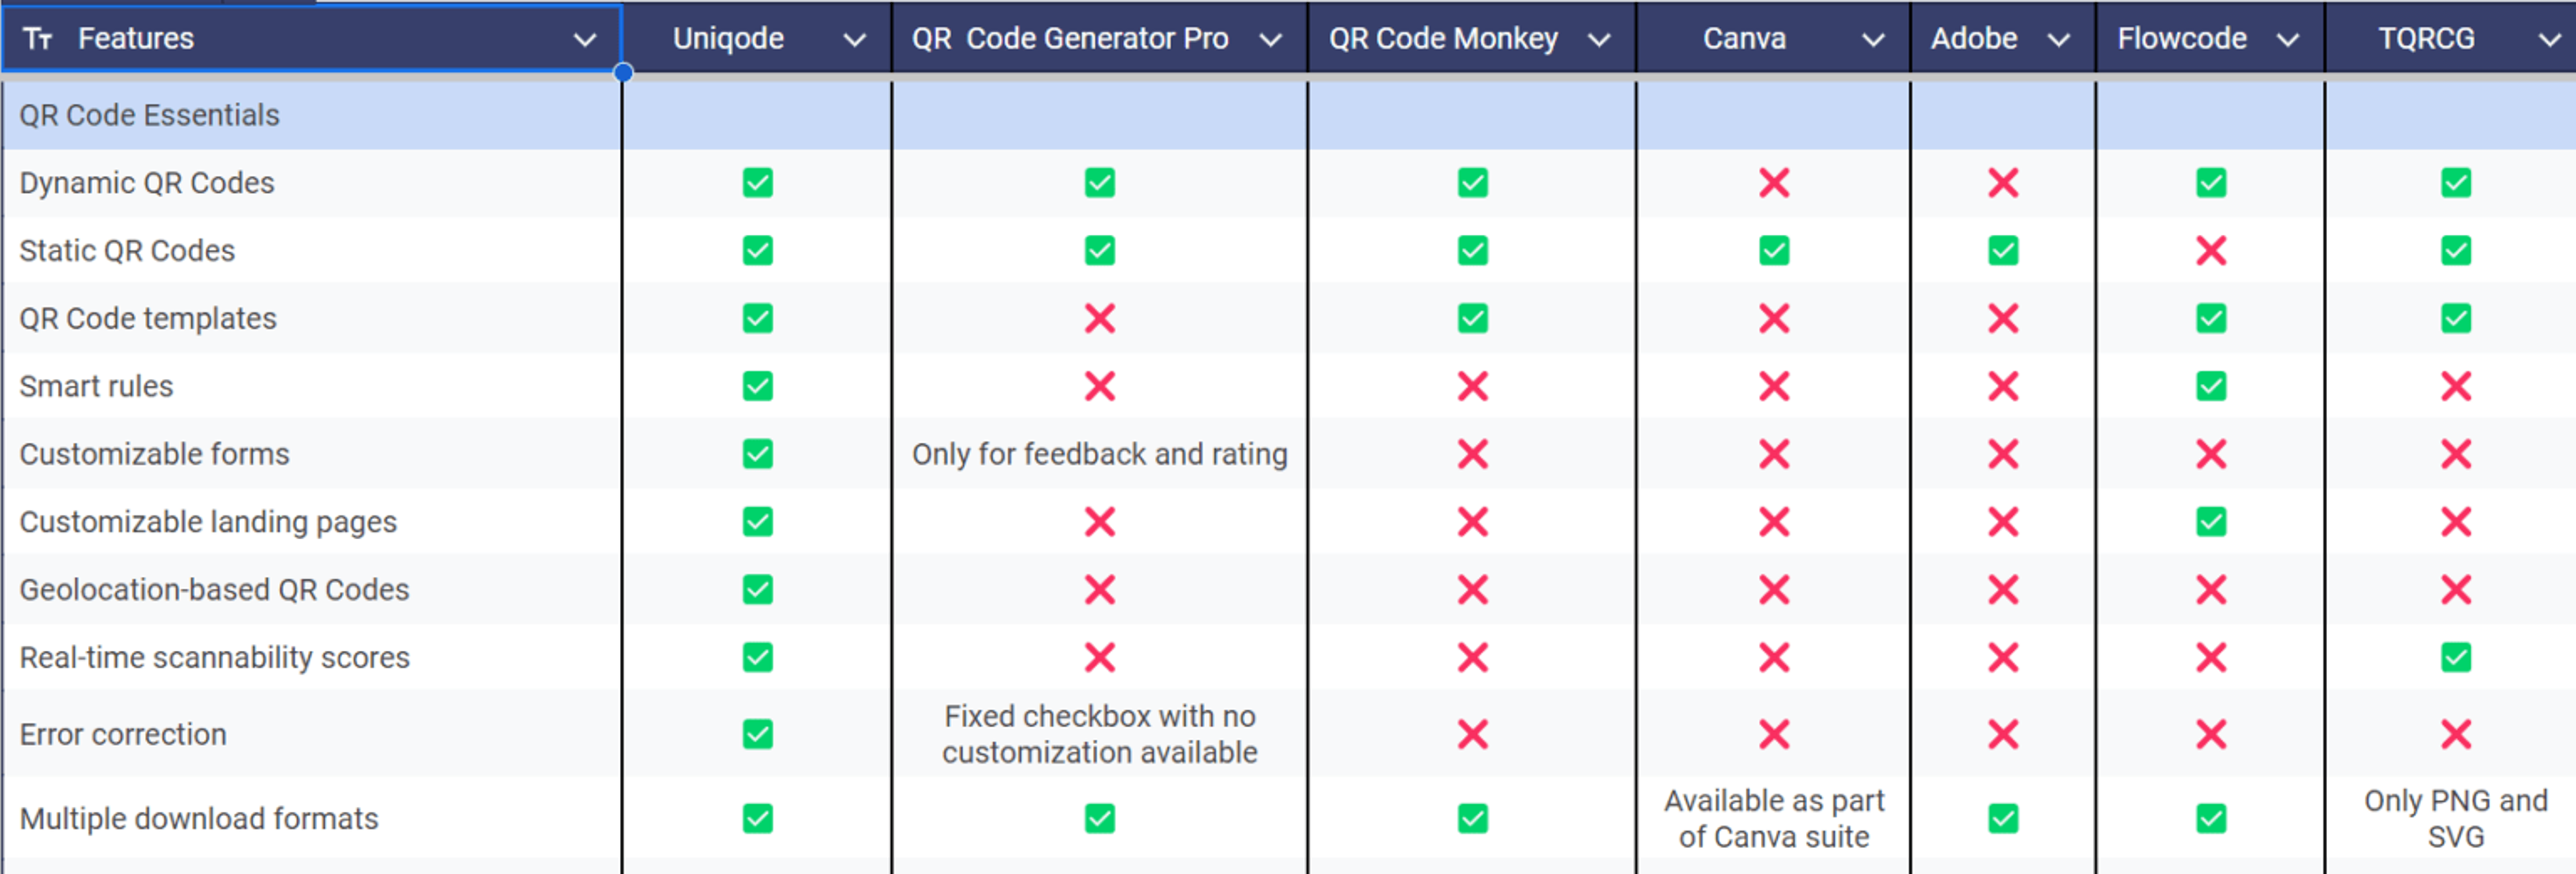Click the blue column resize handle below Features
The width and height of the screenshot is (2576, 874).
(x=624, y=73)
